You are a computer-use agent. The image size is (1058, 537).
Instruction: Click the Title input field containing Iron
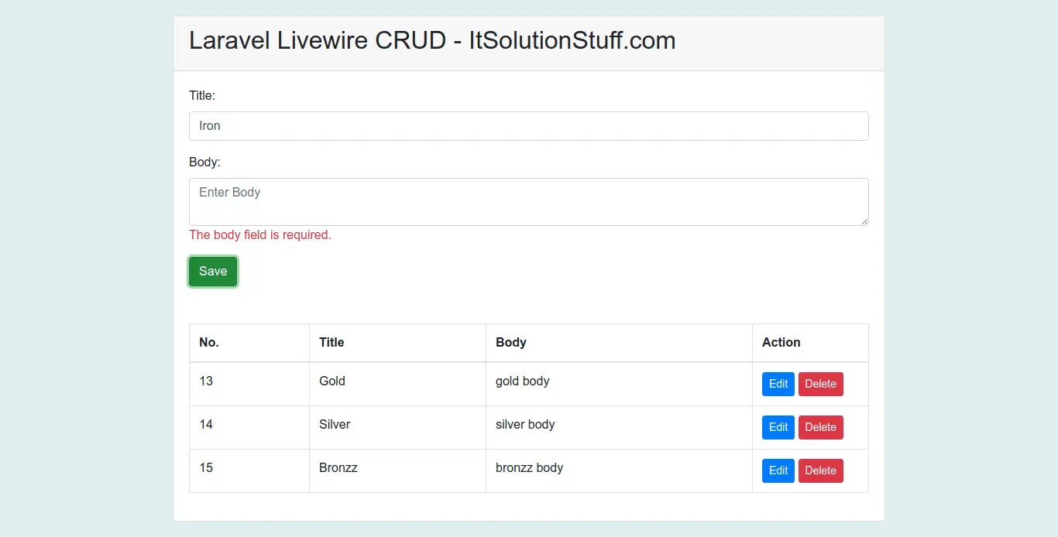[528, 126]
